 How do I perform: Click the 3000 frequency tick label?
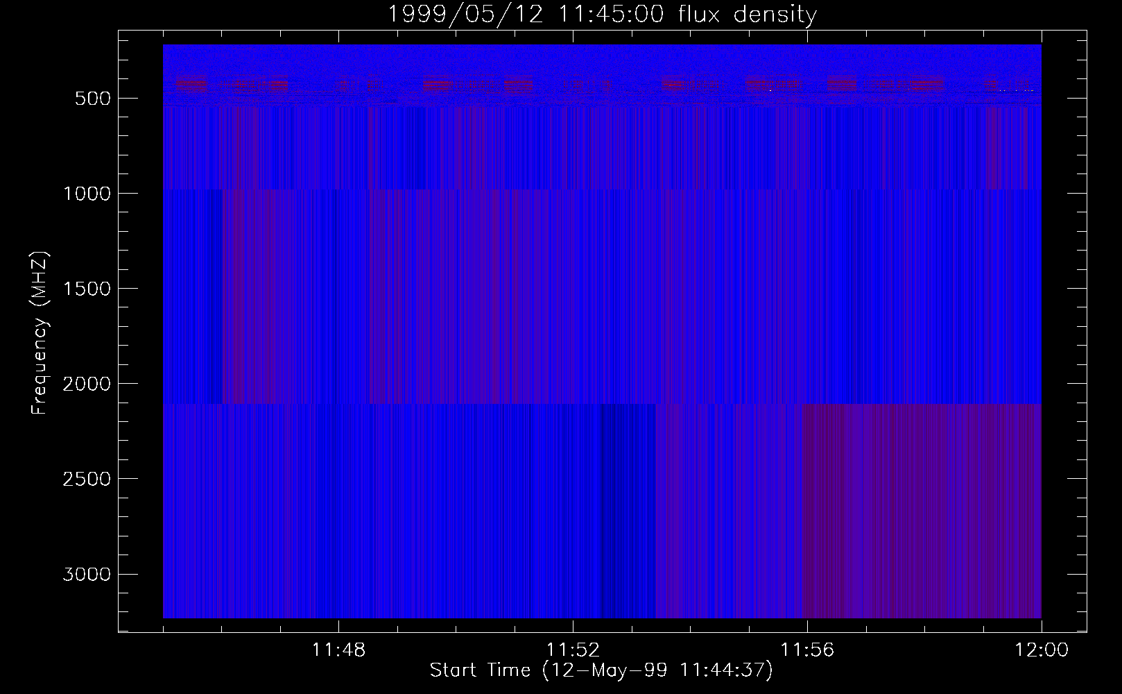coord(87,574)
